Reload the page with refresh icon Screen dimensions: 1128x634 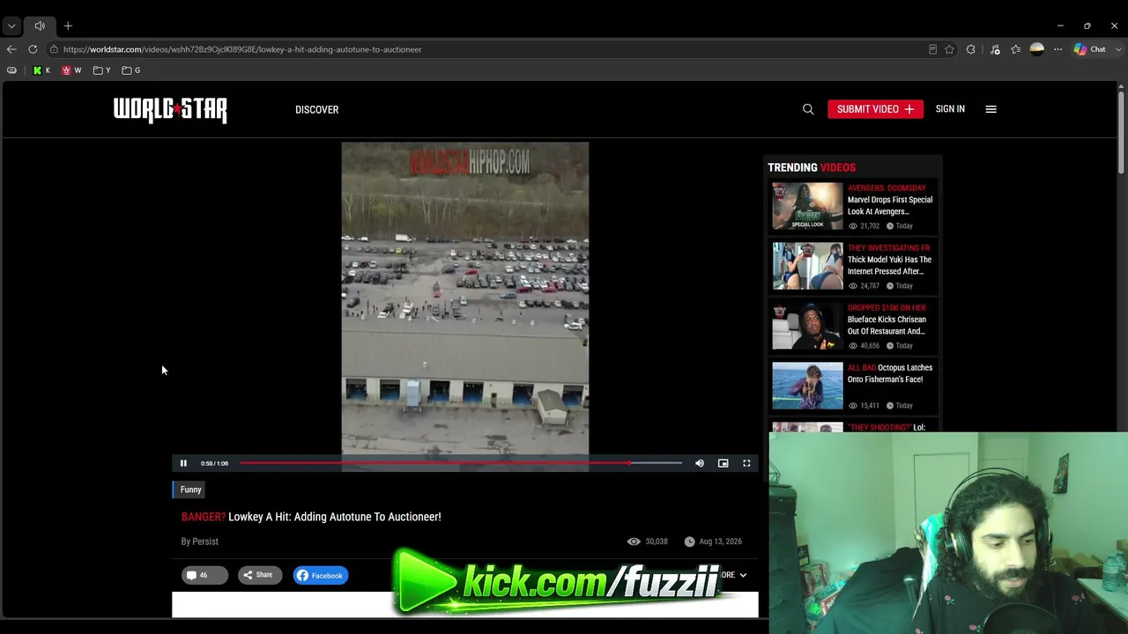point(33,49)
